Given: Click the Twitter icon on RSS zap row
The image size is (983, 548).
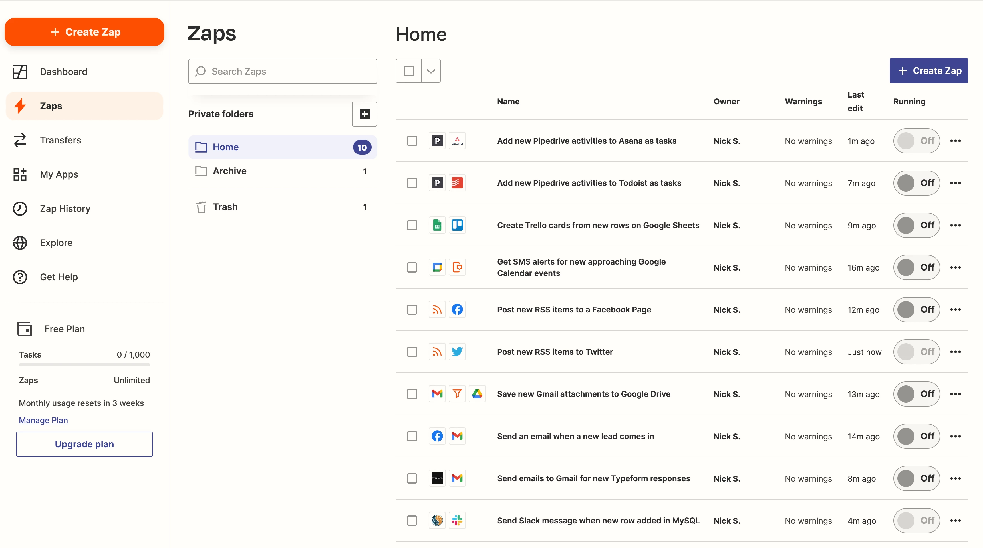Looking at the screenshot, I should 457,351.
